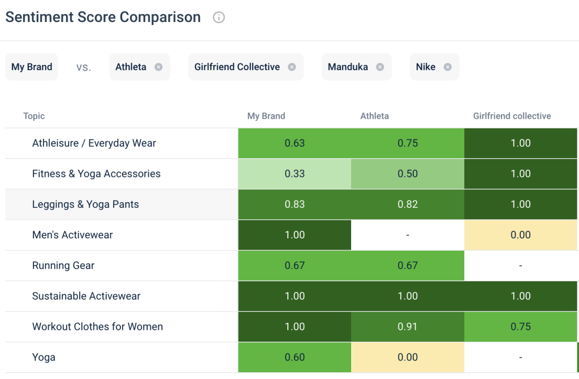This screenshot has width=579, height=379.
Task: Click the My Brand column header
Action: (266, 116)
